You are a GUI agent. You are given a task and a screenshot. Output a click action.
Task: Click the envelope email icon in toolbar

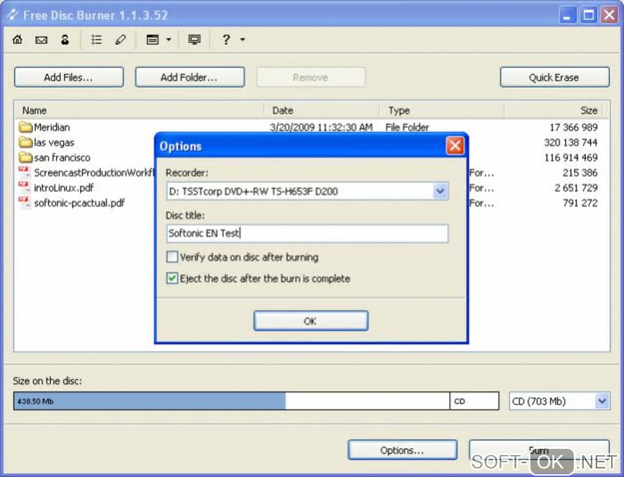42,40
